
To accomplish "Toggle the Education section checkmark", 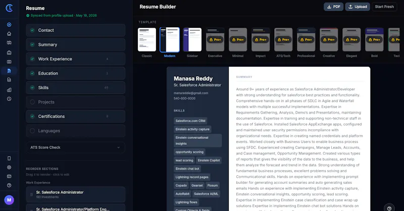I will click(x=32, y=73).
